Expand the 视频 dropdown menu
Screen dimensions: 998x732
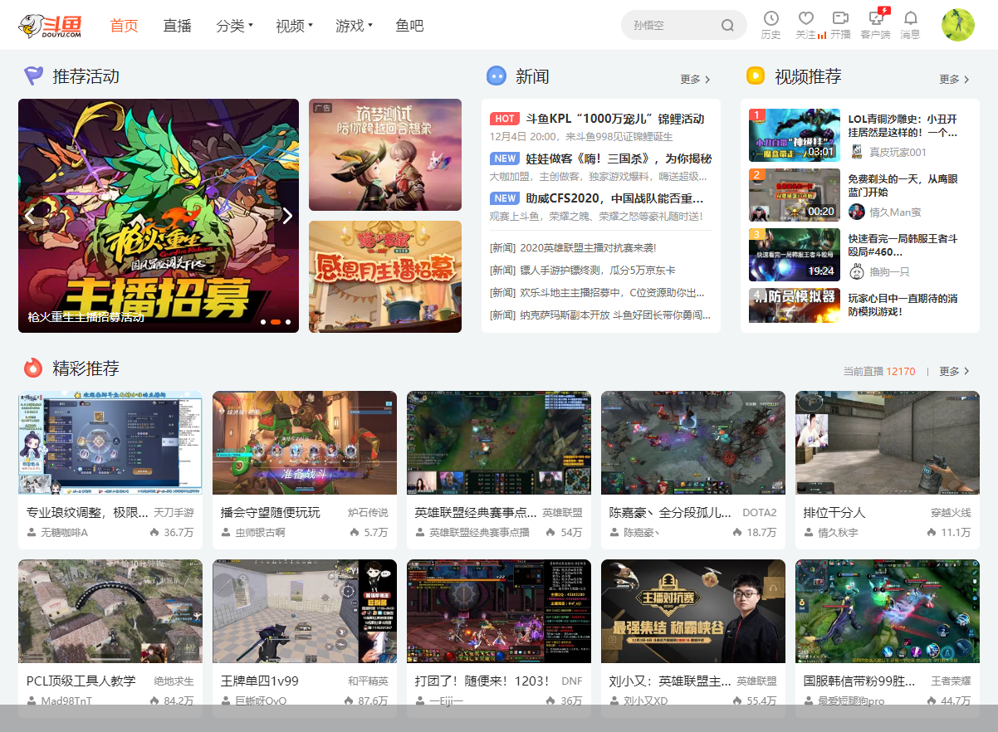click(x=294, y=26)
